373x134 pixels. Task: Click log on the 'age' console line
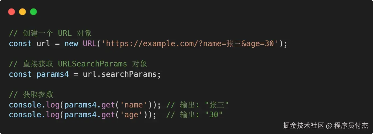click(x=53, y=115)
